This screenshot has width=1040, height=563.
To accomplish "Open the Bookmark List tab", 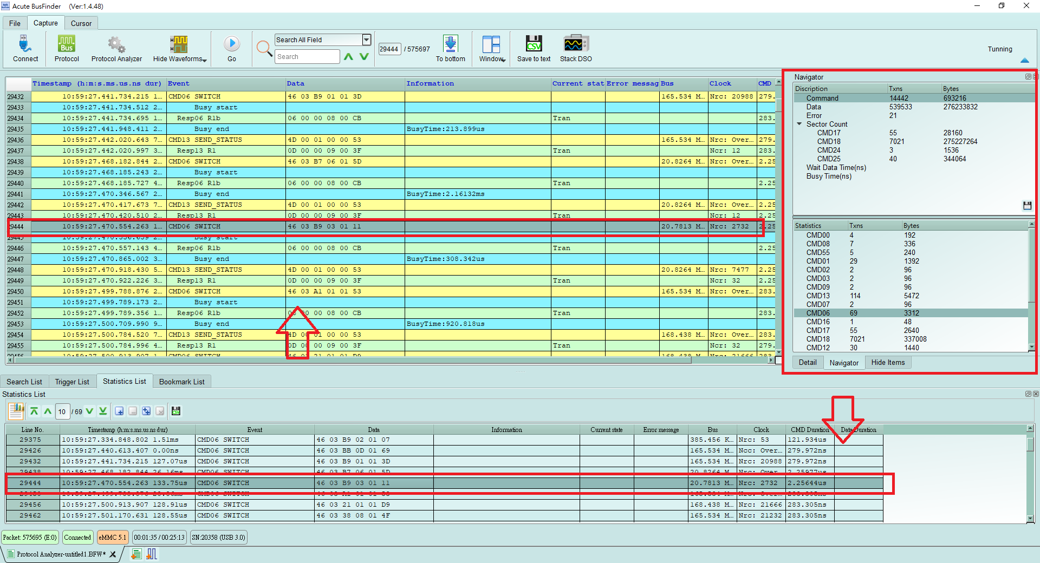I will 182,382.
